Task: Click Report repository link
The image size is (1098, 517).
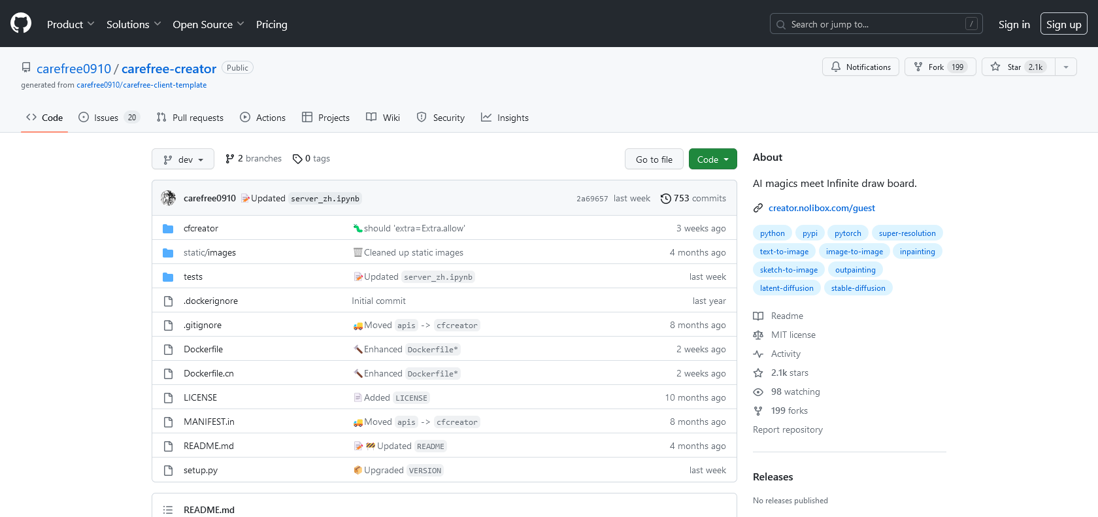Action: point(788,429)
